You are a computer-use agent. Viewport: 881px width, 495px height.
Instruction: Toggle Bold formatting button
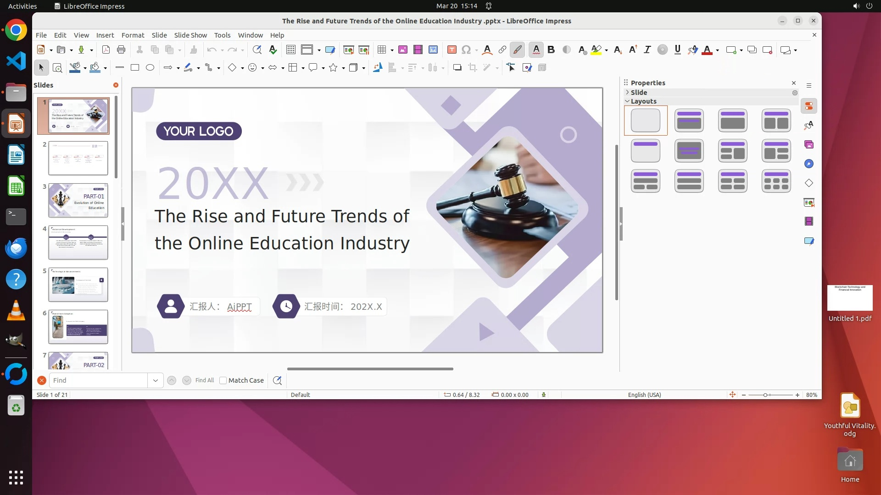coord(551,50)
